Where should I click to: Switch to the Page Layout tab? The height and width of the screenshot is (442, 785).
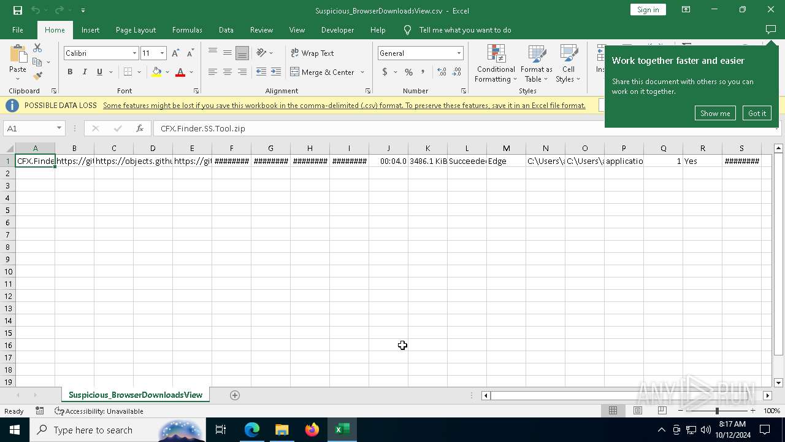(136, 29)
